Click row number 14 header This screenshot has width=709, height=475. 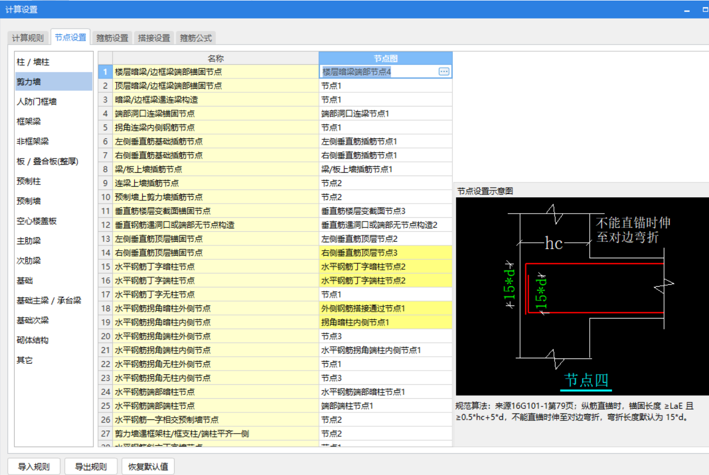tap(105, 253)
